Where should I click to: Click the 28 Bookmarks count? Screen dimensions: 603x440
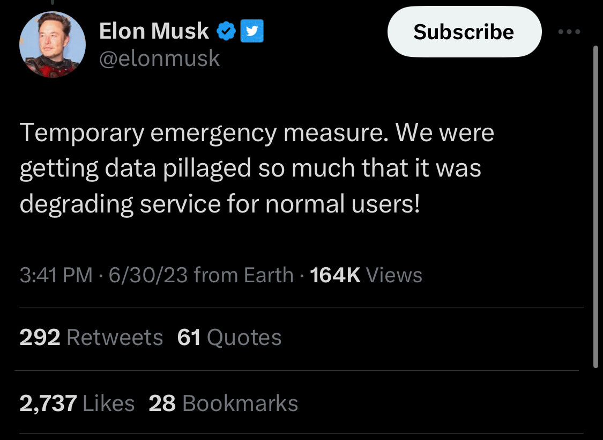coord(223,403)
